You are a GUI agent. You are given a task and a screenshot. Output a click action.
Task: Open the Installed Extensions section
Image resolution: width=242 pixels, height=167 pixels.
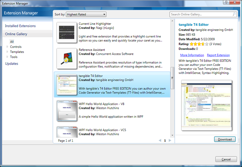[x=20, y=26]
